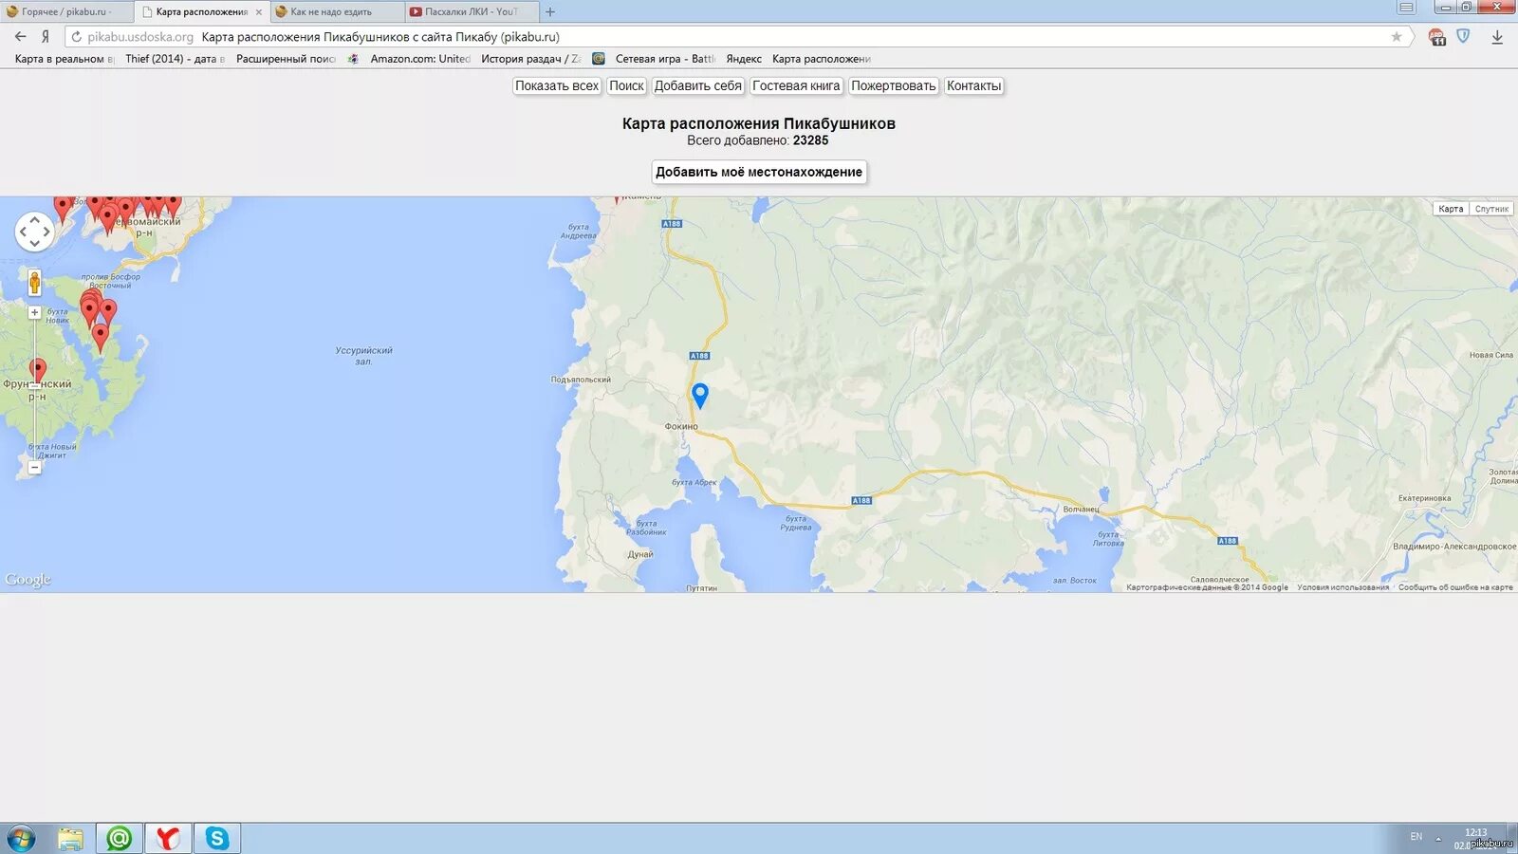
Task: Click the Добавить себя button
Action: click(698, 85)
